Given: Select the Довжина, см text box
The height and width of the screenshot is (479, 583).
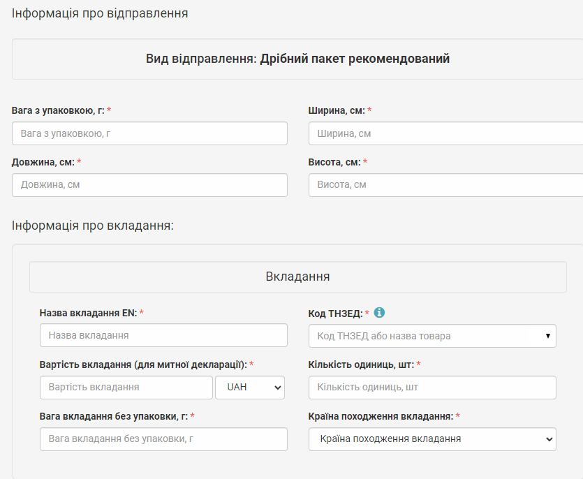Looking at the screenshot, I should pyautogui.click(x=149, y=185).
